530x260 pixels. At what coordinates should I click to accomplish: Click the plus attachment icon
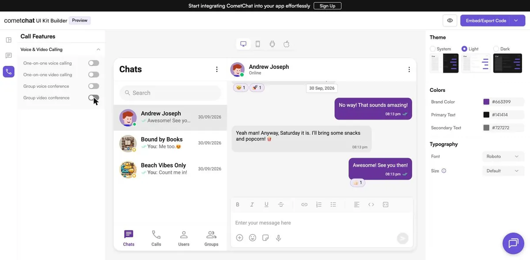tap(239, 237)
